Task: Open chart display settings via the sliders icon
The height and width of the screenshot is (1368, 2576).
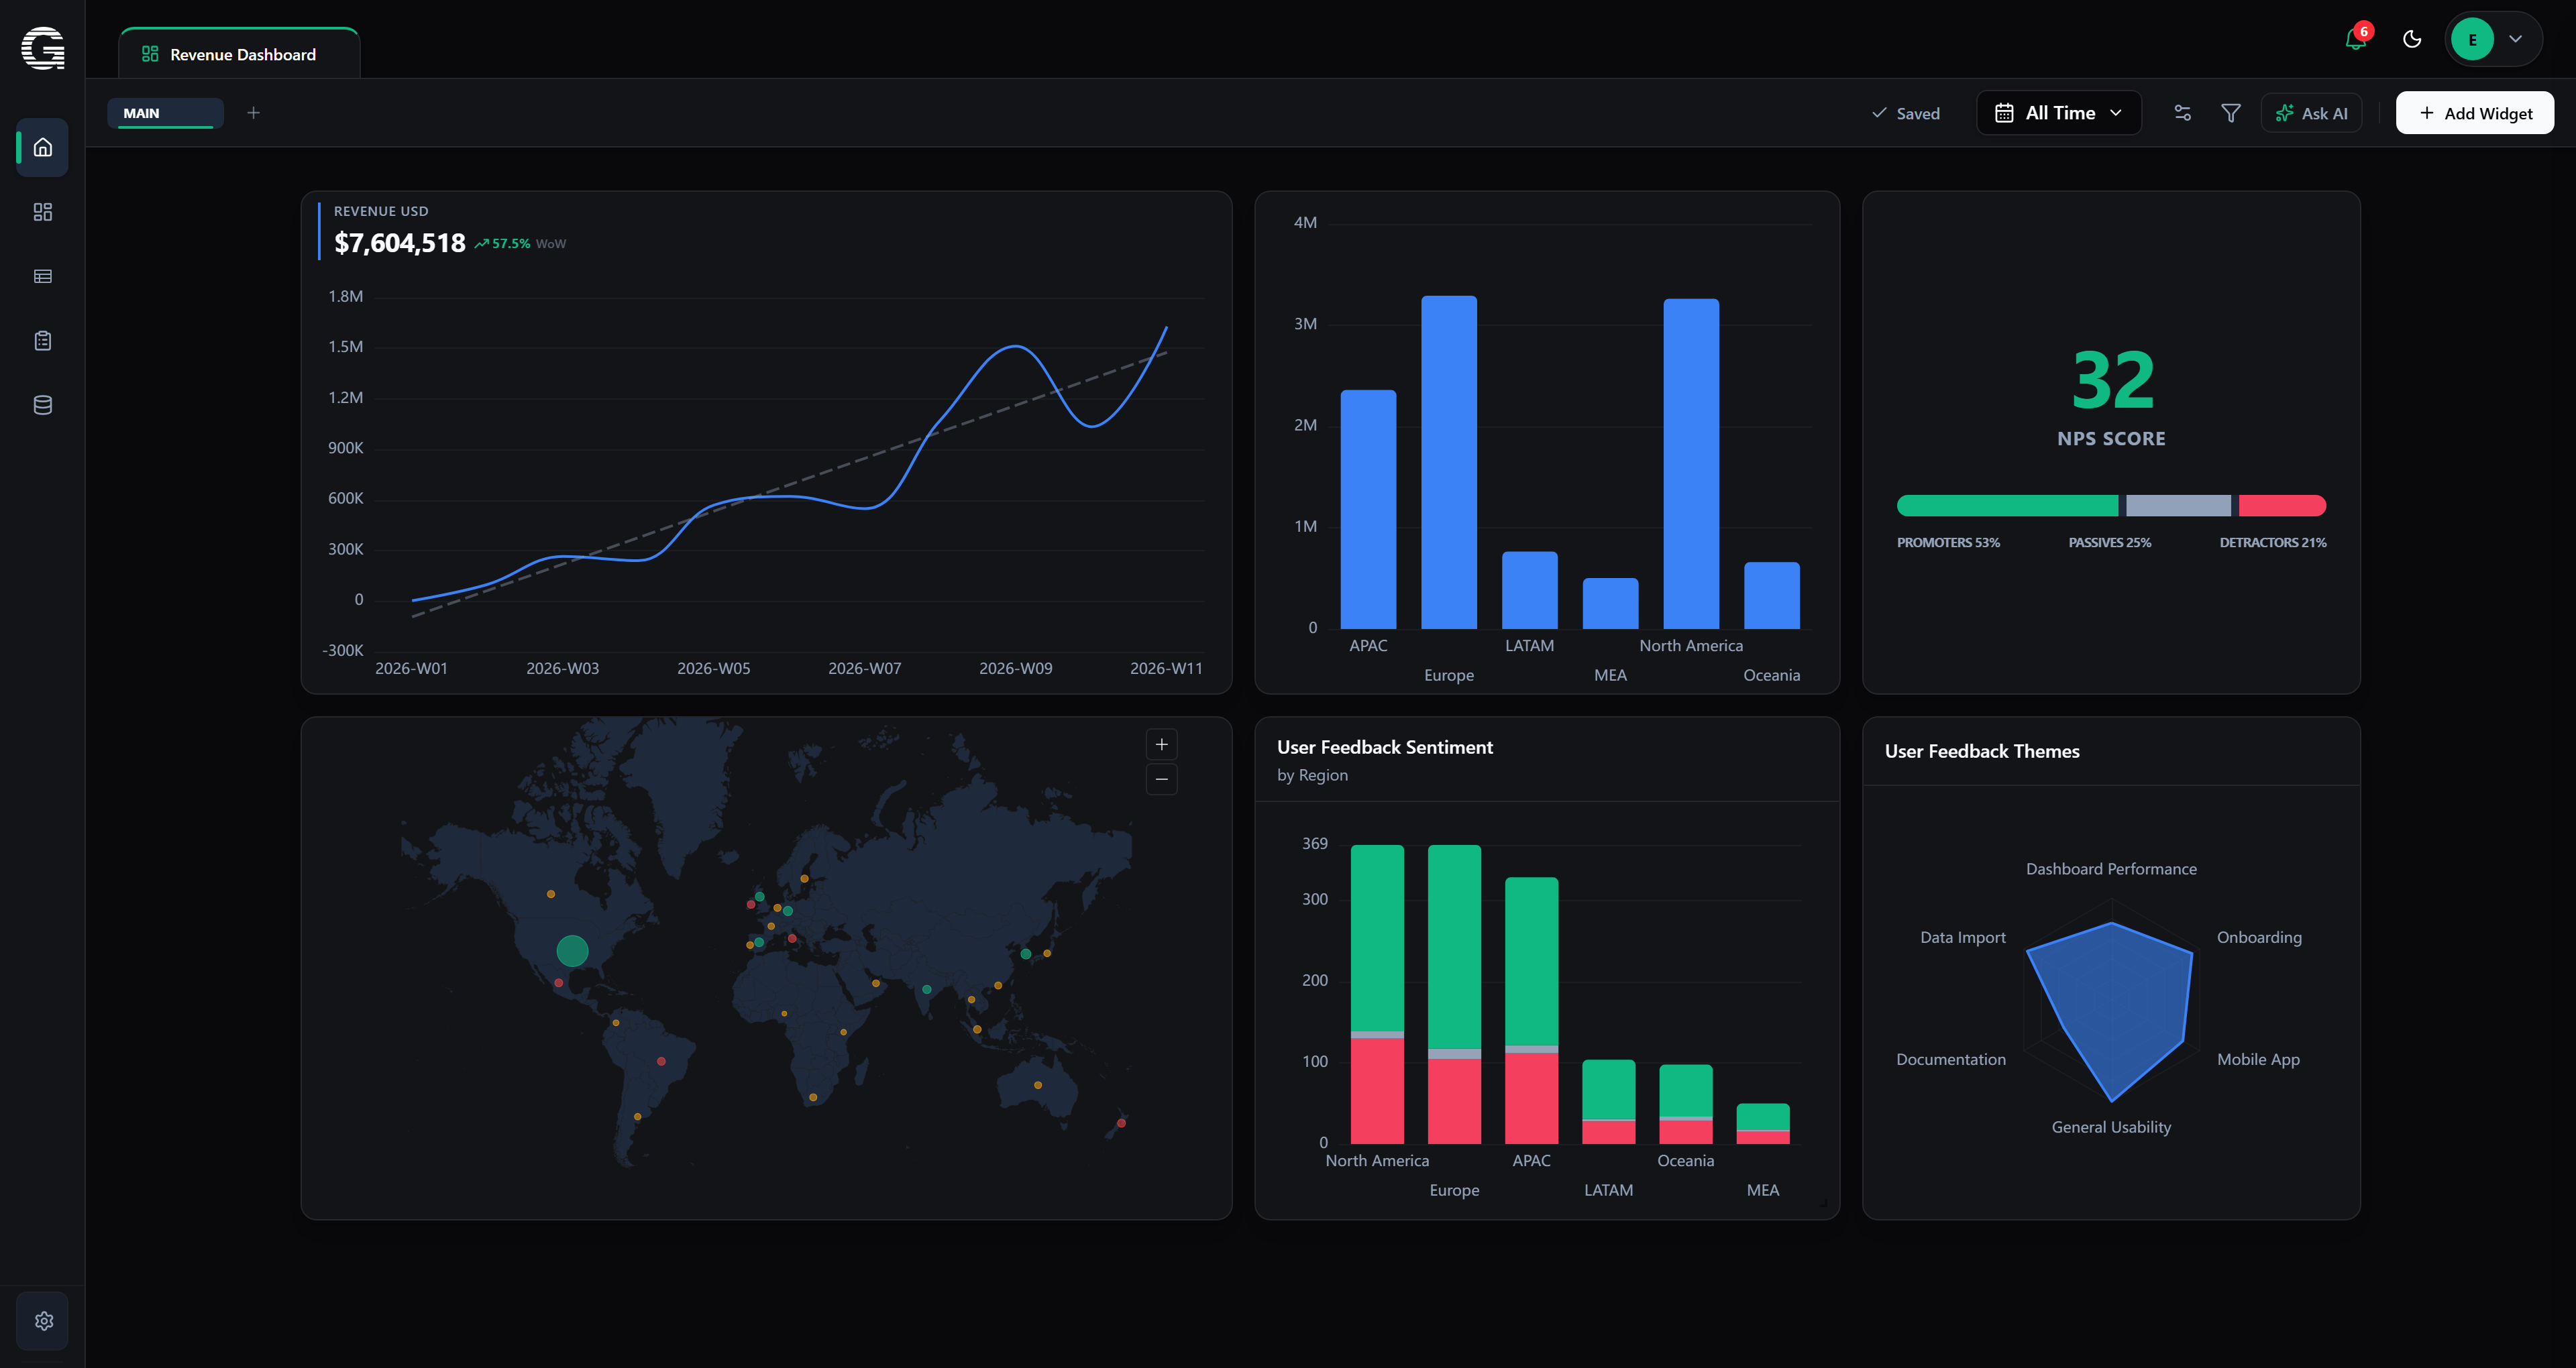Action: (x=2183, y=112)
